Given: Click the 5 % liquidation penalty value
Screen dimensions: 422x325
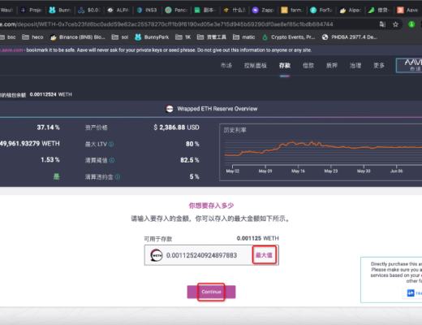Looking at the screenshot, I should 194,176.
